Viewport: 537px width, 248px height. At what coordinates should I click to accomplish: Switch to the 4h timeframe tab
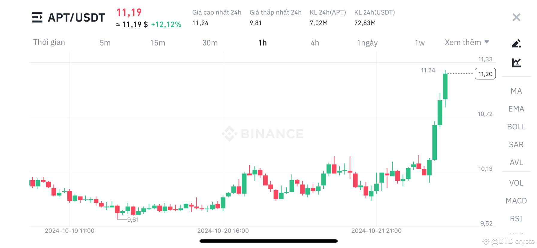click(x=314, y=43)
